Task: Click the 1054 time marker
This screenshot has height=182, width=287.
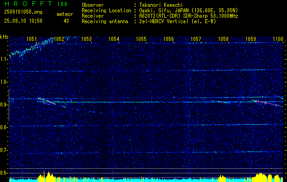Action: 114,39
